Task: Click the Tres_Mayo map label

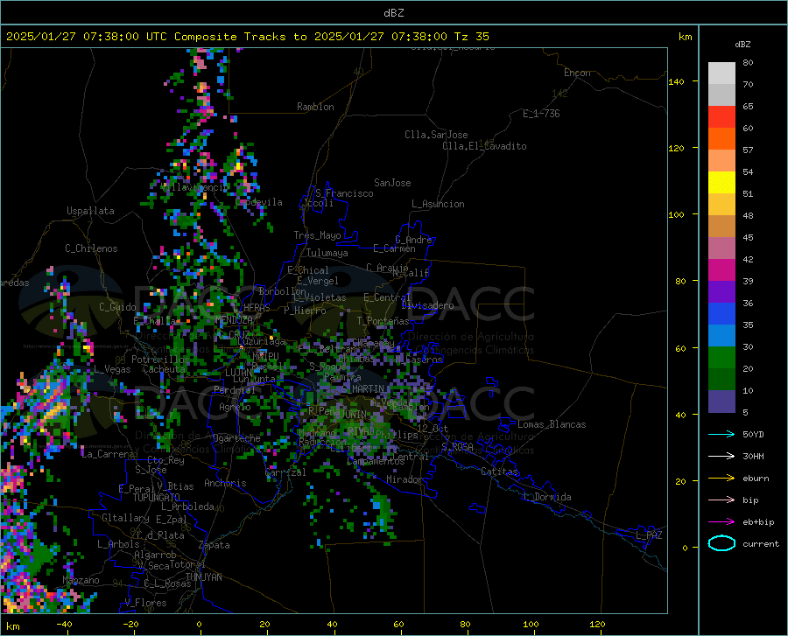Action: coord(317,235)
